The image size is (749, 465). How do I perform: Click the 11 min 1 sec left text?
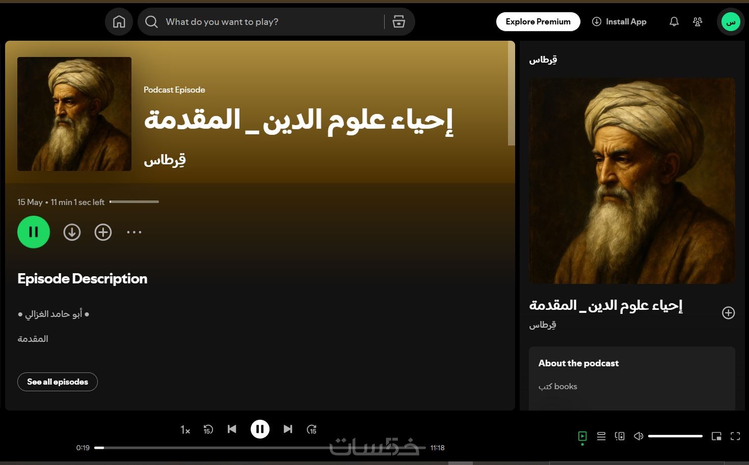(x=77, y=202)
